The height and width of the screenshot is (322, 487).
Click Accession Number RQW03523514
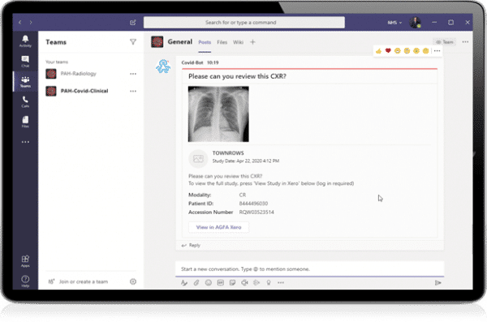pyautogui.click(x=256, y=212)
